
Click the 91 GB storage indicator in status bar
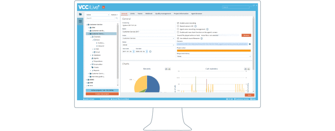tap(229, 99)
